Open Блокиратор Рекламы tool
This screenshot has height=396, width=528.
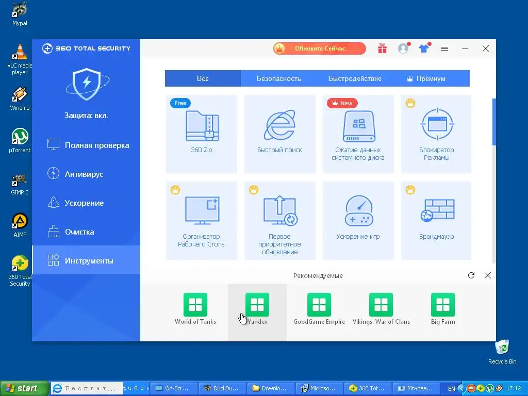pyautogui.click(x=436, y=134)
